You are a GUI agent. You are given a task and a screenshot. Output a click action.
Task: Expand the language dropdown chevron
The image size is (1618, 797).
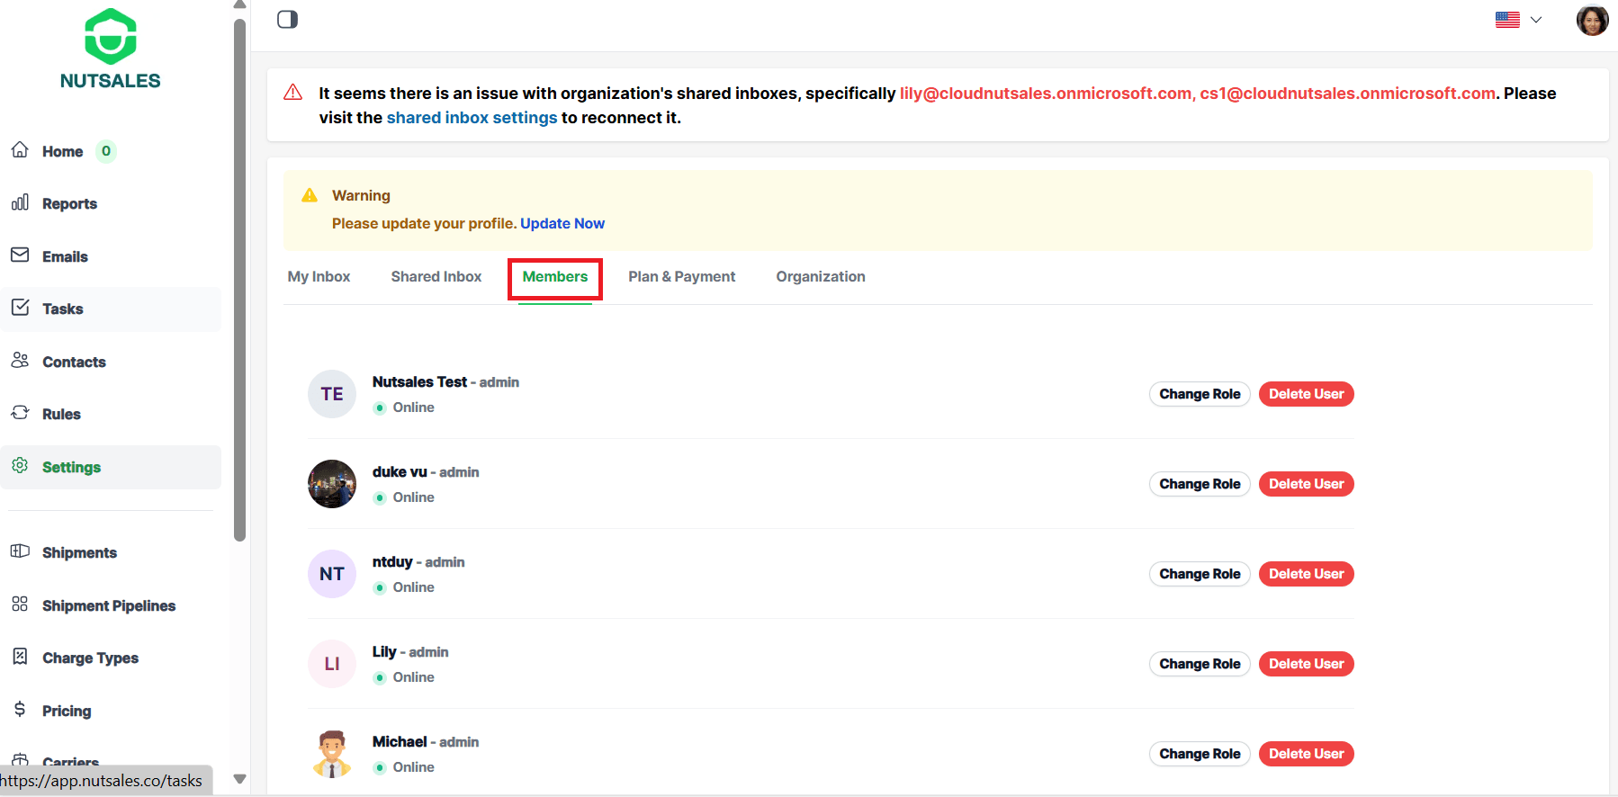click(1536, 20)
